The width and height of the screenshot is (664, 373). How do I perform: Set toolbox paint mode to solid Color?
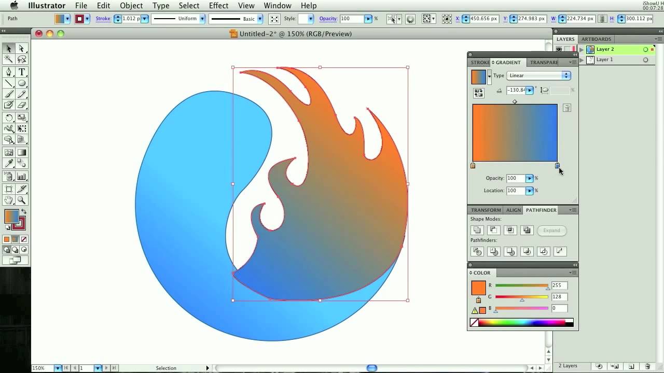pyautogui.click(x=7, y=239)
